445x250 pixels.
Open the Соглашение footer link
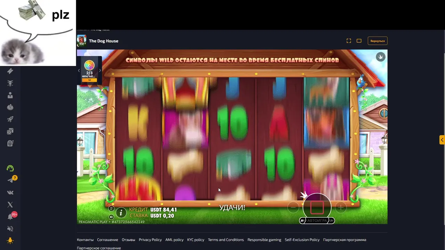[107, 240]
